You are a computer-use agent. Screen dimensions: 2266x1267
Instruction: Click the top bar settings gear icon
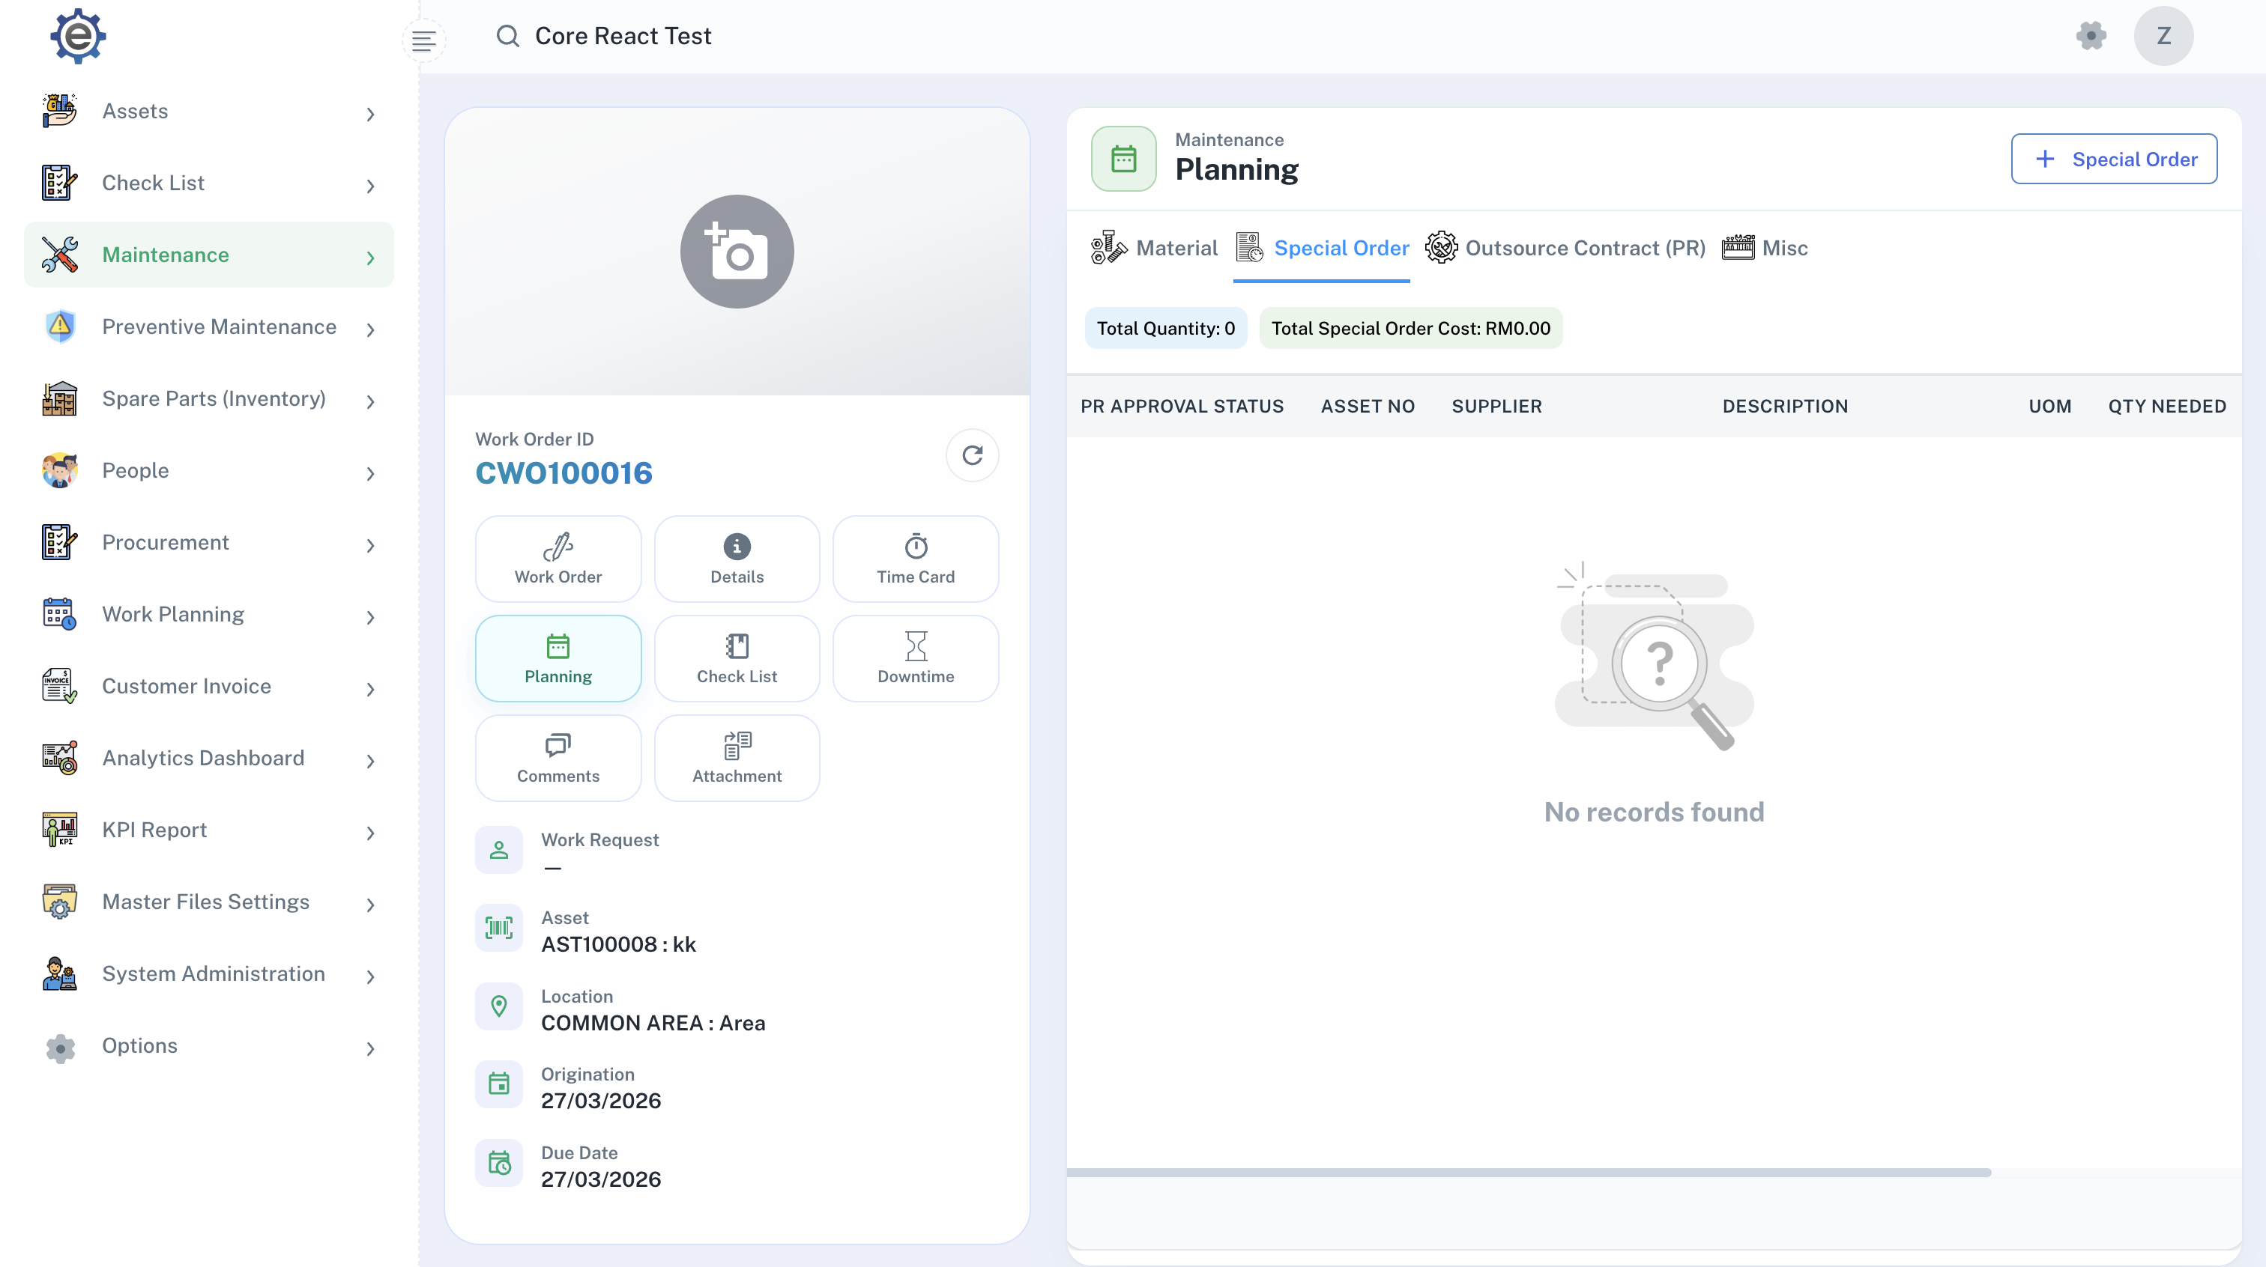click(2091, 36)
